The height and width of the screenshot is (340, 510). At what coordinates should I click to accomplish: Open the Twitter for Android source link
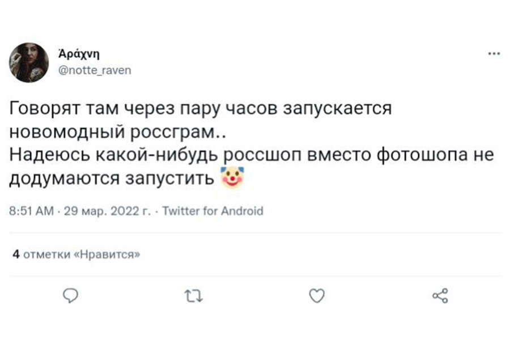point(213,211)
